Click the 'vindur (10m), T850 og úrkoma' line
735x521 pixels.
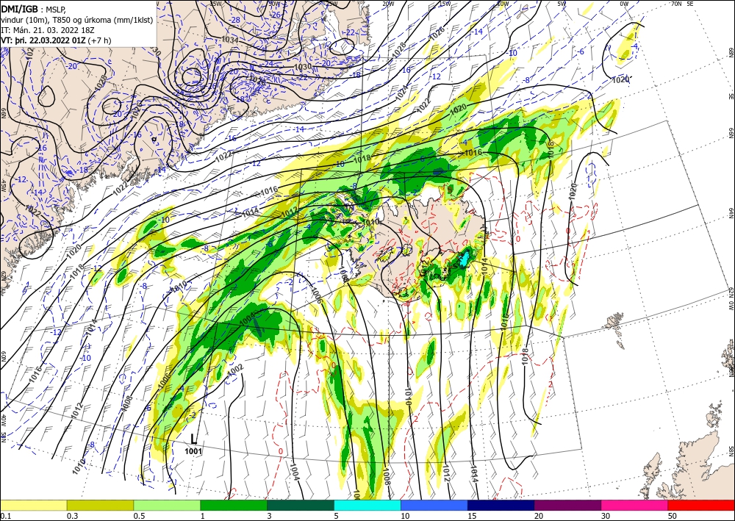[77, 20]
